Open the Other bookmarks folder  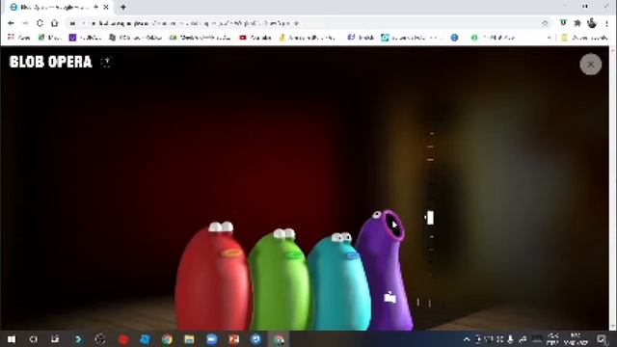[584, 38]
